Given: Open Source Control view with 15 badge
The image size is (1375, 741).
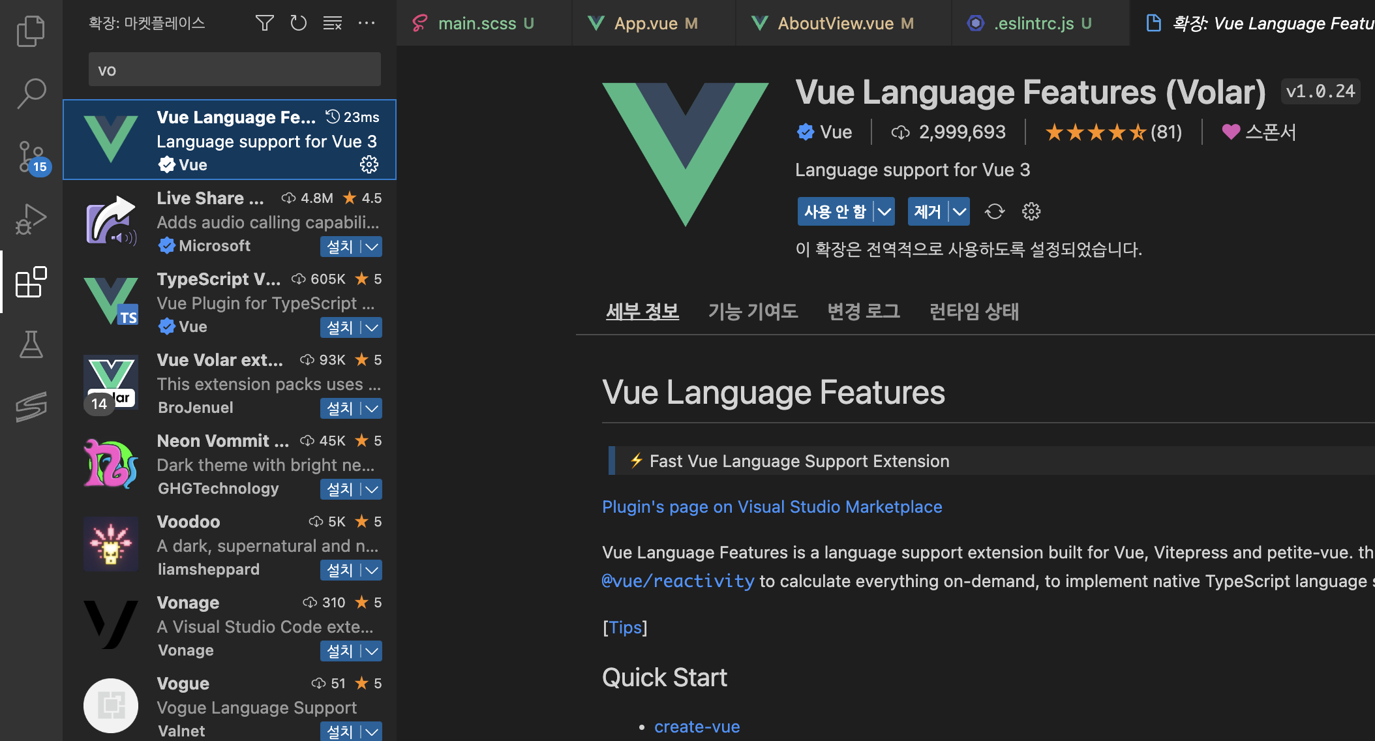Looking at the screenshot, I should (x=31, y=157).
